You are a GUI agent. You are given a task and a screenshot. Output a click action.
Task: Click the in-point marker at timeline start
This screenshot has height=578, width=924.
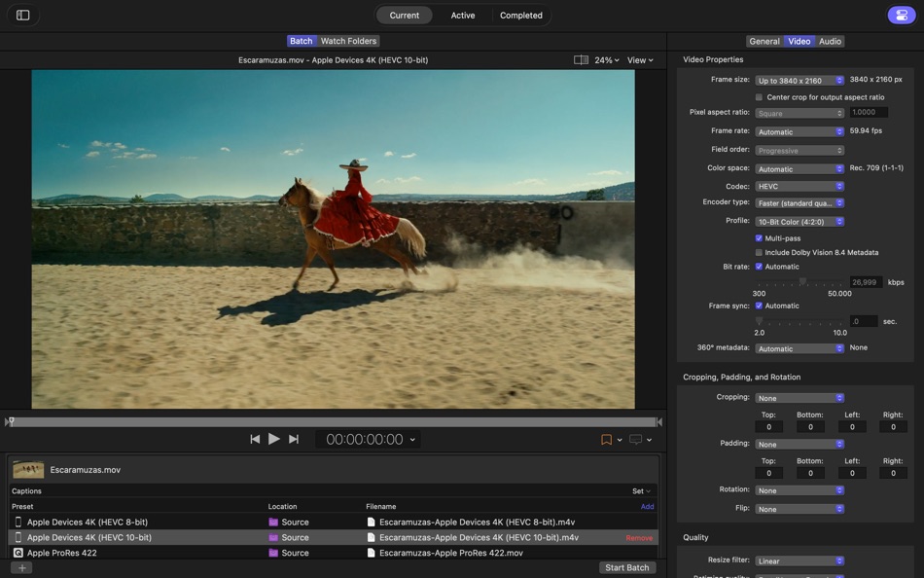[x=7, y=421]
